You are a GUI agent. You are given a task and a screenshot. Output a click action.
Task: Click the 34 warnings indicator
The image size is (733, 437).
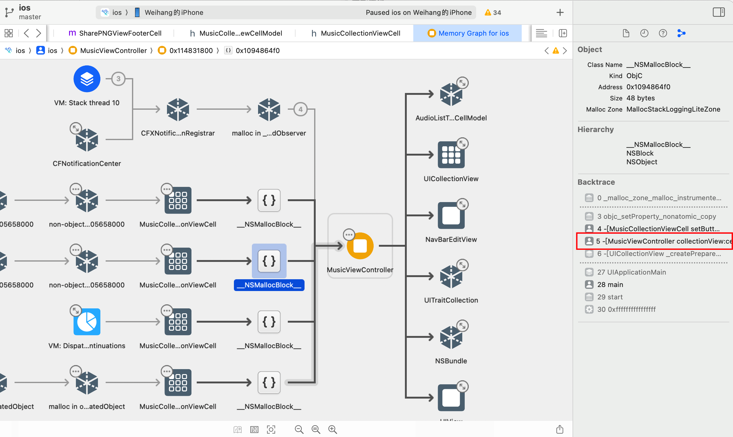(x=493, y=12)
